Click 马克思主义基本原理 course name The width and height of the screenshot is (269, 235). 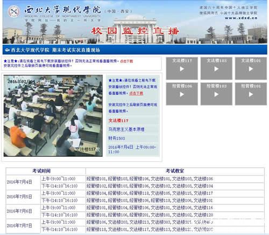coord(126,129)
